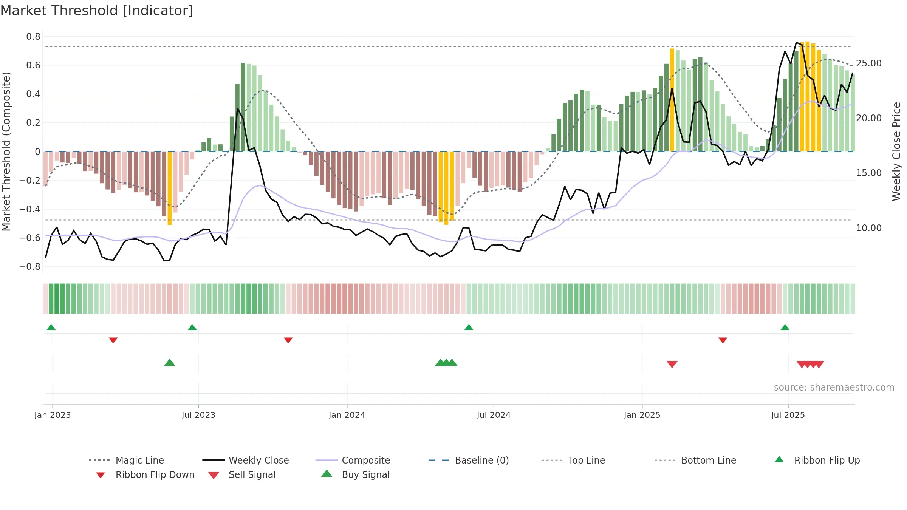The height and width of the screenshot is (510, 907).
Task: Click the Jul 2025 x-axis label
Action: (788, 415)
